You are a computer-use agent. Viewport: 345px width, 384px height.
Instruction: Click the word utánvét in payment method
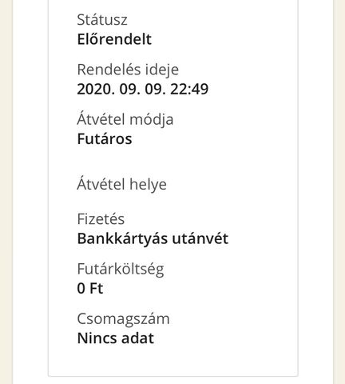[x=200, y=238]
